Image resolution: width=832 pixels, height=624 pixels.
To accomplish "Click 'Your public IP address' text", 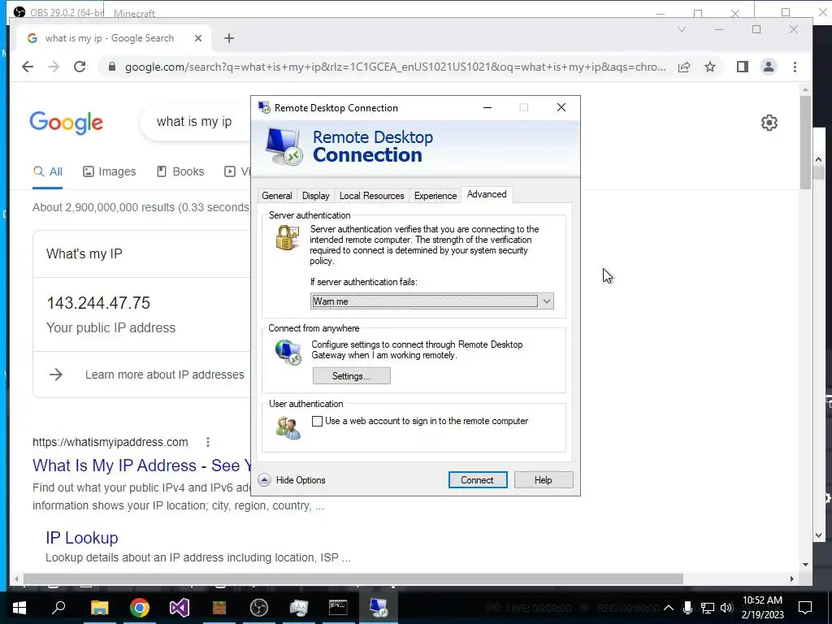I will 110,328.
